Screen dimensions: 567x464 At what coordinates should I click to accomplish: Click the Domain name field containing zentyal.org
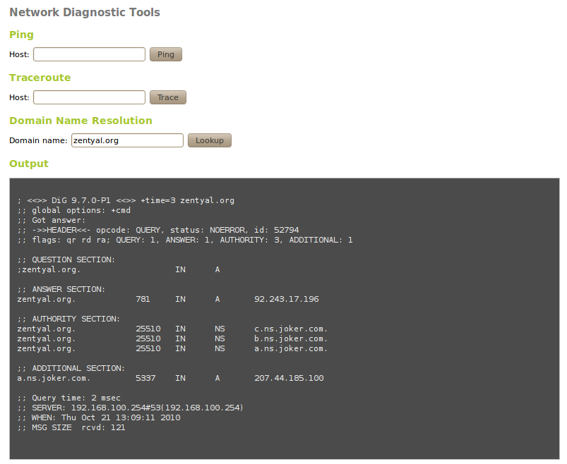[x=127, y=140]
